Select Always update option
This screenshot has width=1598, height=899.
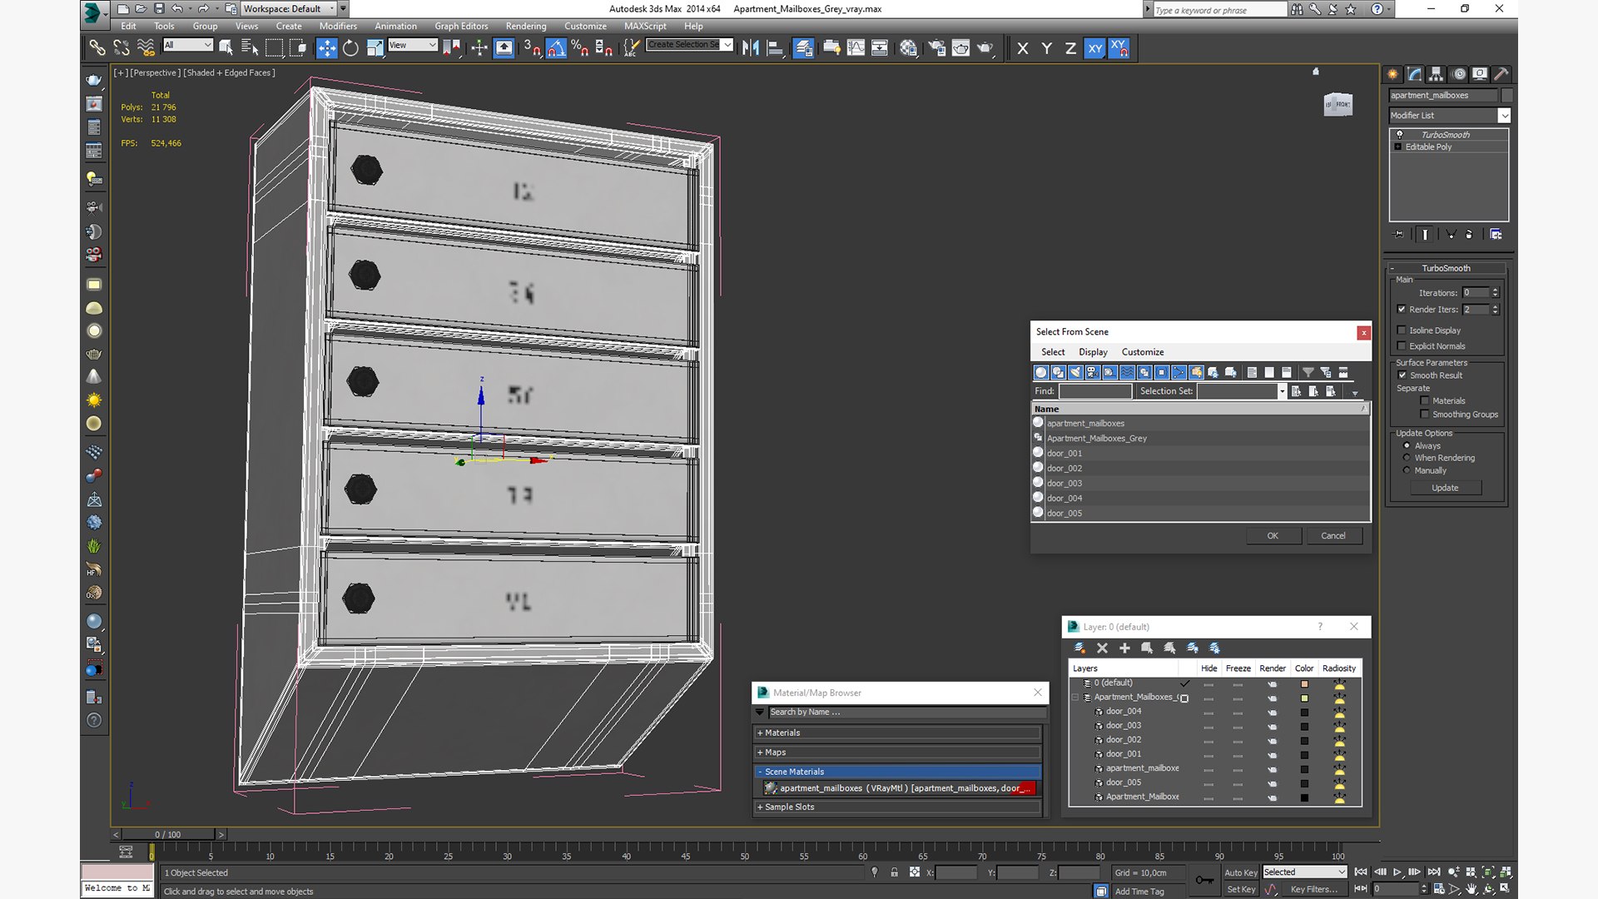click(1407, 446)
